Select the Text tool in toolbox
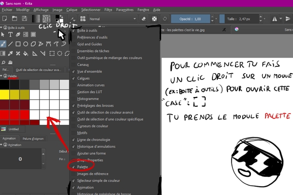Image resolution: width=293 pixels, height=195 pixels. [x=10, y=34]
